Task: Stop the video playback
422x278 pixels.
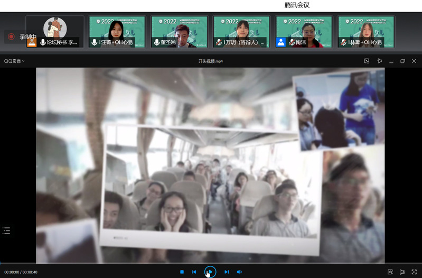Action: click(x=182, y=272)
